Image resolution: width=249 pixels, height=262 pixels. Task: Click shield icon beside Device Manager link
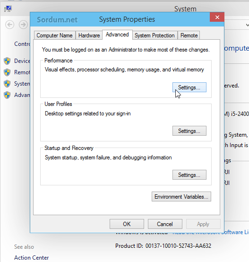7,61
